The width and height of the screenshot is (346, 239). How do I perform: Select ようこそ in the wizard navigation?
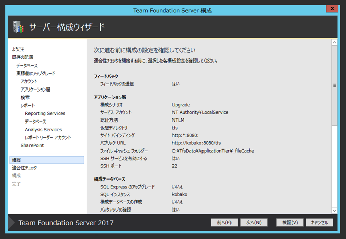pyautogui.click(x=18, y=49)
